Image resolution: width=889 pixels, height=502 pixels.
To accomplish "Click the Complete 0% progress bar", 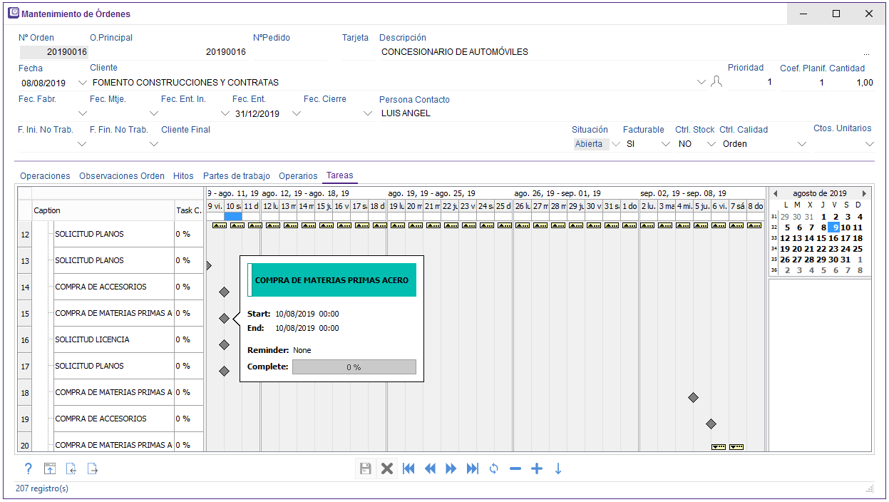I will tap(354, 367).
